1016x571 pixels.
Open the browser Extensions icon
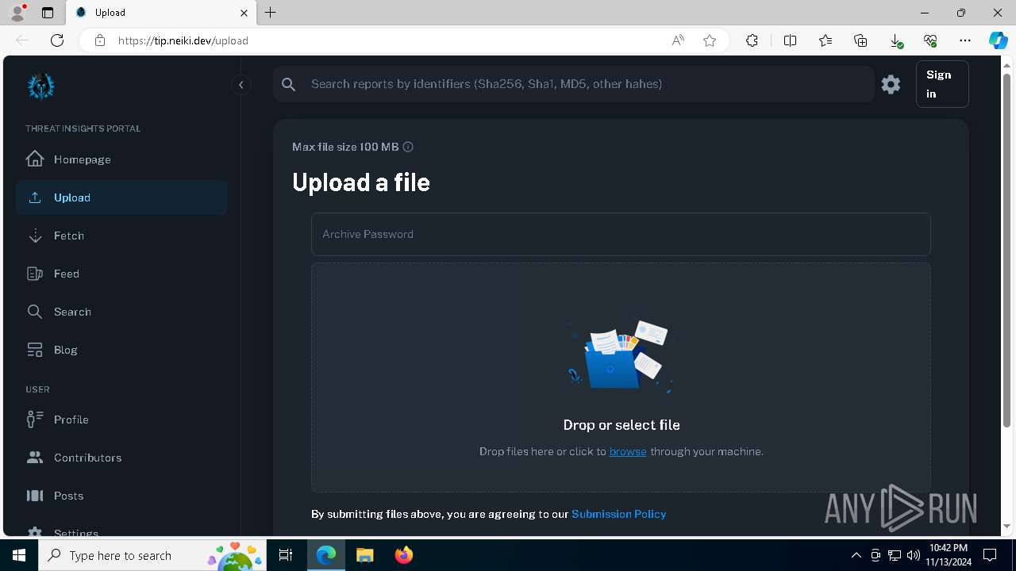tap(752, 40)
